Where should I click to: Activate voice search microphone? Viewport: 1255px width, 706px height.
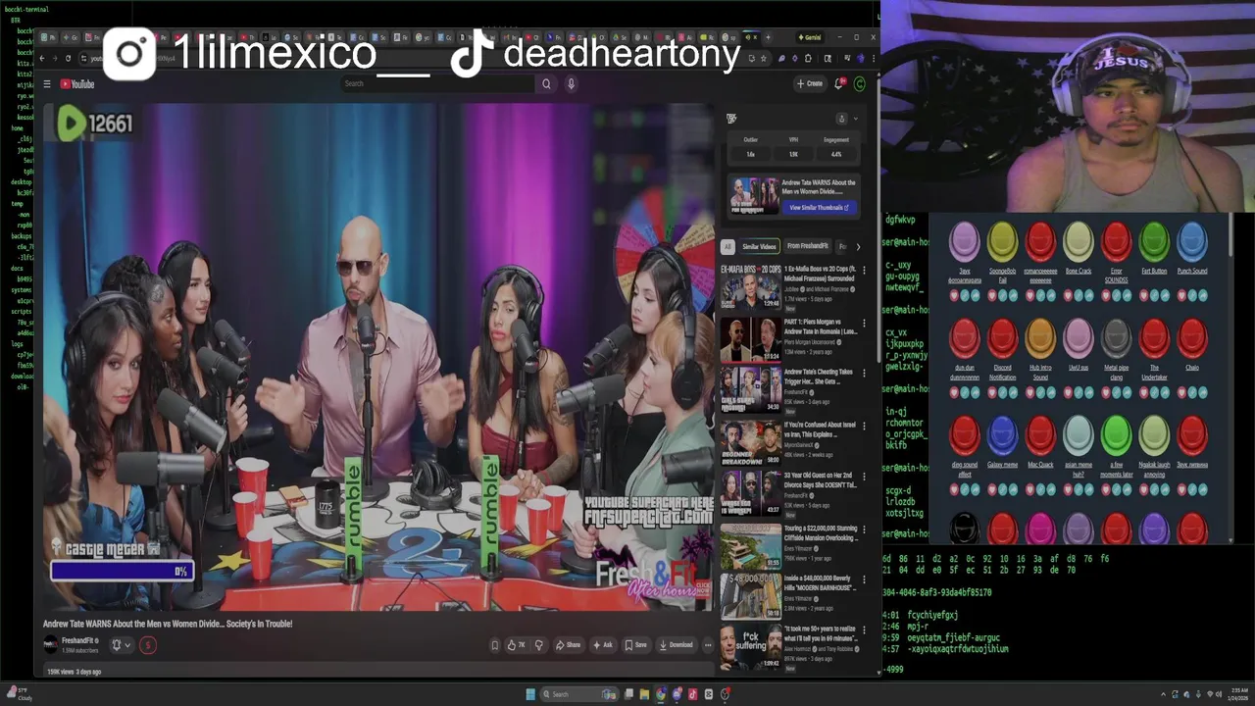(571, 84)
